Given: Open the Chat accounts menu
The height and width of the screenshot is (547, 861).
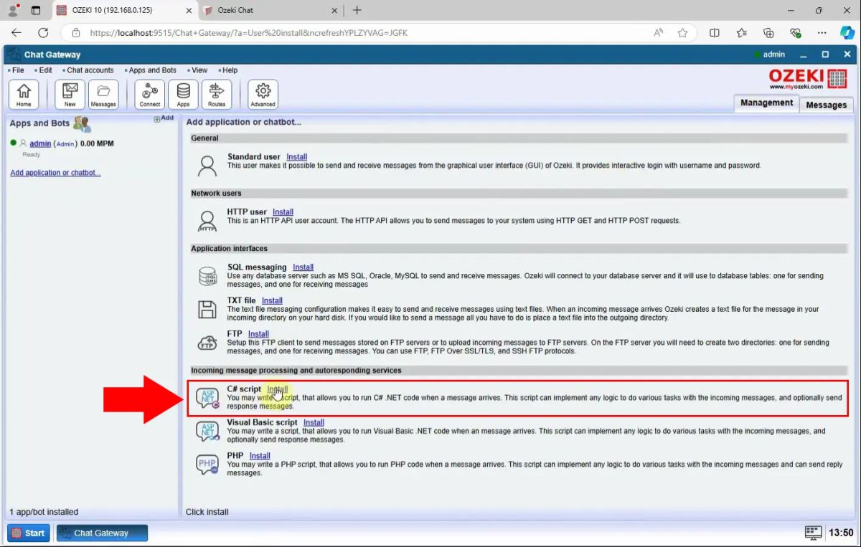Looking at the screenshot, I should [x=90, y=70].
